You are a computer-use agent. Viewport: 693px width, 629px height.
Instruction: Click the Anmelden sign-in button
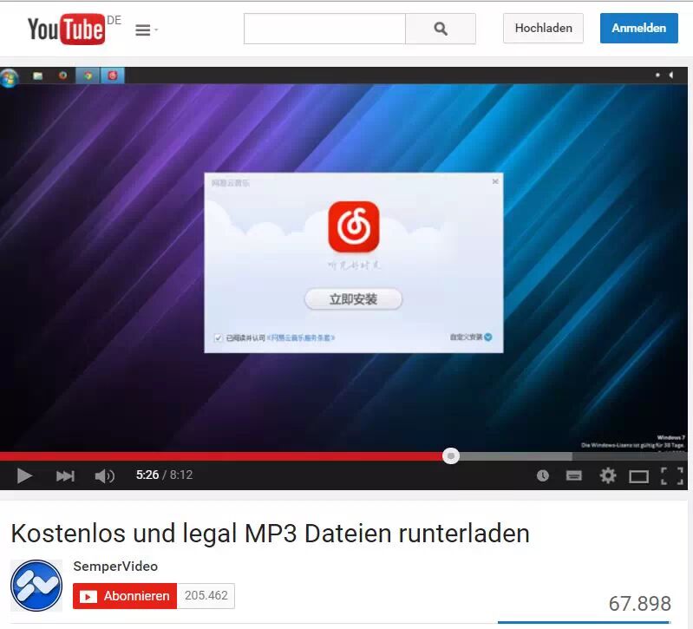(638, 29)
